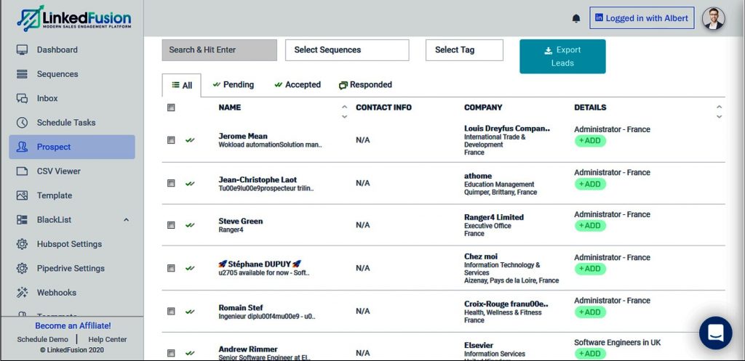Viewport: 745px width, 361px height.
Task: Open Webhooks in the sidebar
Action: tap(72, 293)
